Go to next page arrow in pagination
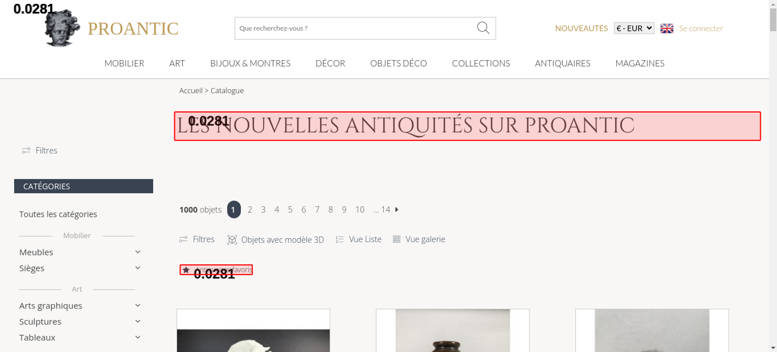 [x=397, y=209]
